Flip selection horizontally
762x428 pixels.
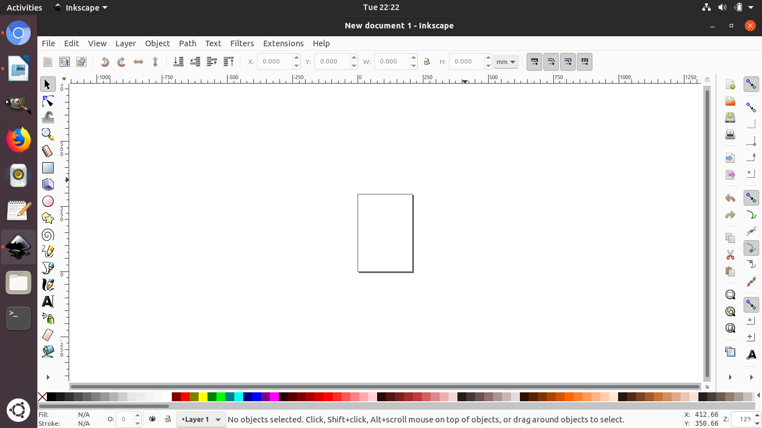pos(138,62)
